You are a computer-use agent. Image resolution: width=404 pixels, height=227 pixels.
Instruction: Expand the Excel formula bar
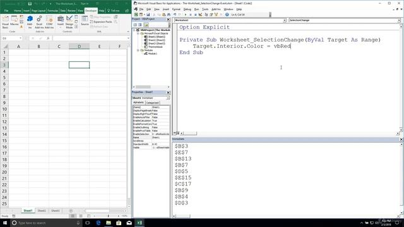(128, 38)
